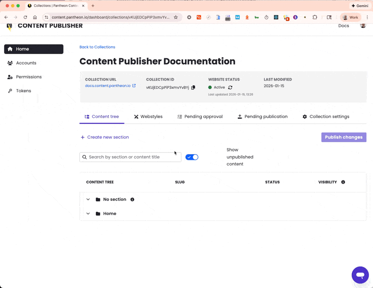Bookmark this page with the star icon
The image size is (373, 288).
coord(176,17)
